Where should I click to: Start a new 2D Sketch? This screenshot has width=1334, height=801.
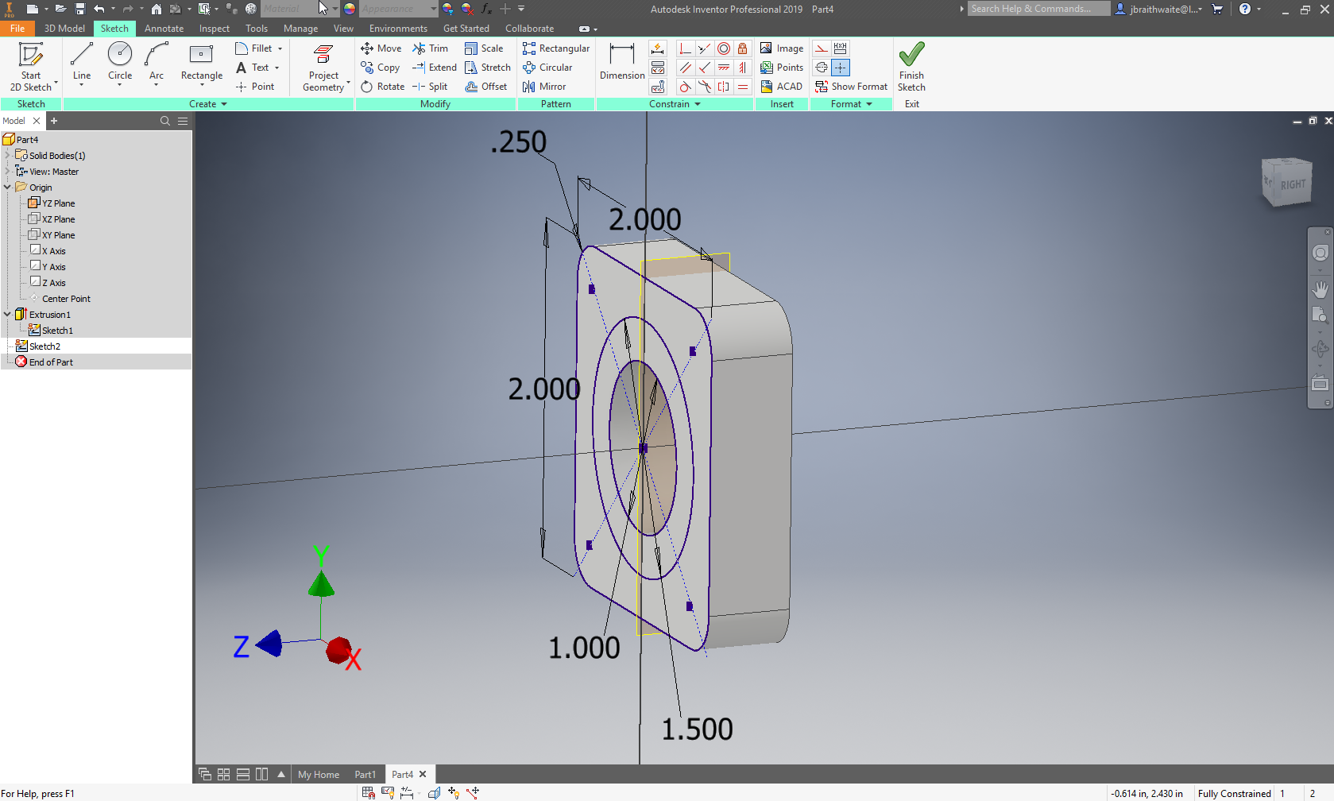coord(31,67)
